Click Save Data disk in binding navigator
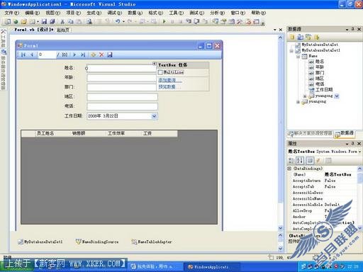The width and height of the screenshot is (363, 272). tap(109, 55)
